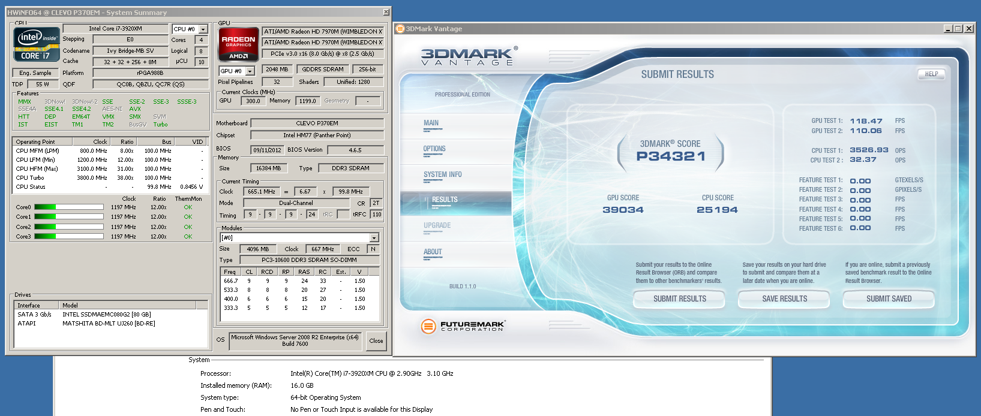
Task: Minimize the 3DMark Vantage window
Action: pos(948,29)
